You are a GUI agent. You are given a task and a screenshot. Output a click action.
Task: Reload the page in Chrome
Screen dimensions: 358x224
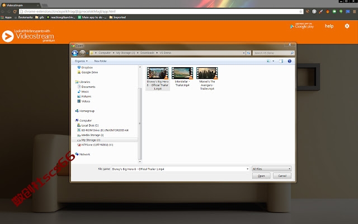[15, 11]
